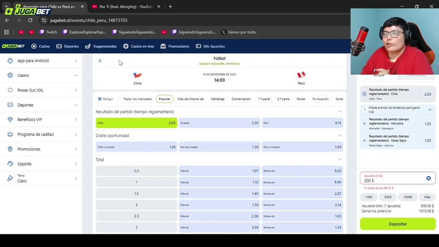This screenshot has width=439, height=247.
Task: Collapse the Total section
Action: pyautogui.click(x=340, y=160)
